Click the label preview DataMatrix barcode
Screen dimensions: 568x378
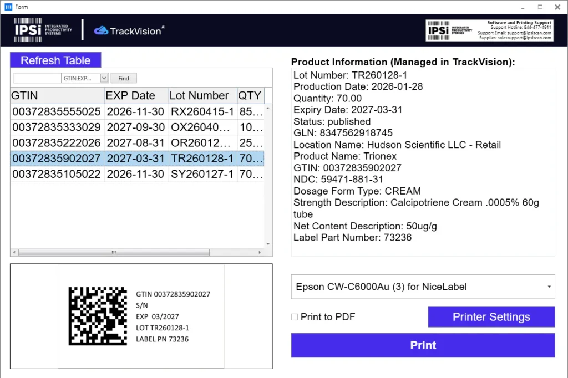click(x=98, y=316)
